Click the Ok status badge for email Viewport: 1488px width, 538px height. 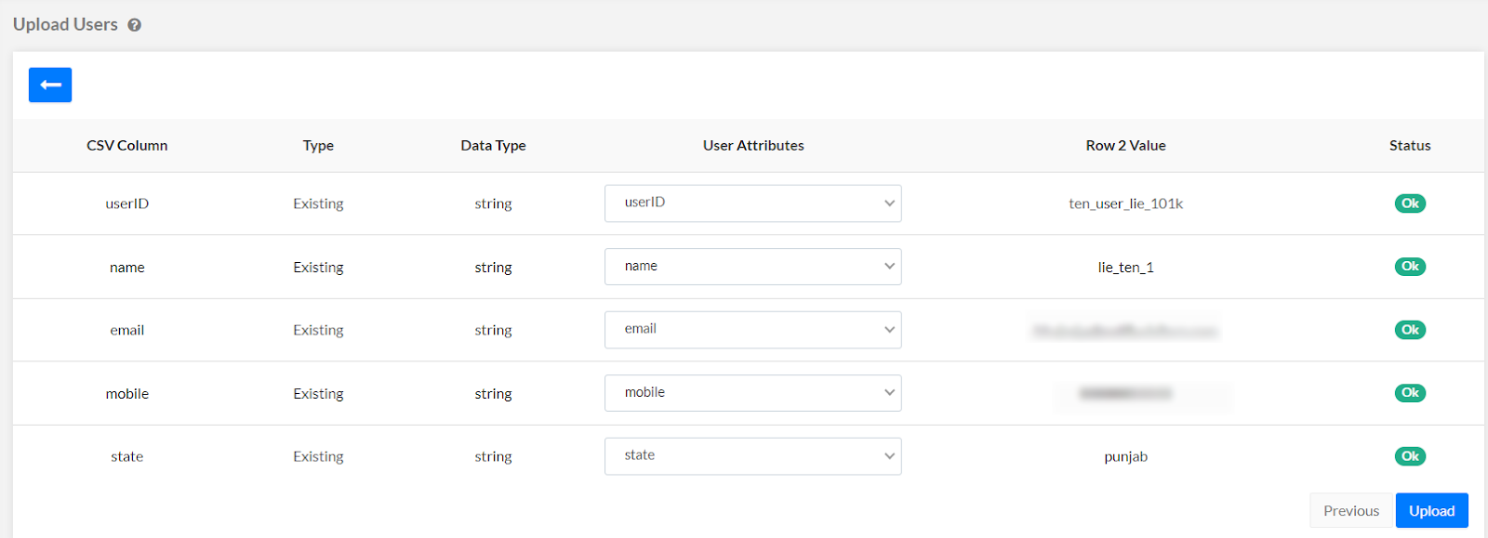click(x=1410, y=330)
